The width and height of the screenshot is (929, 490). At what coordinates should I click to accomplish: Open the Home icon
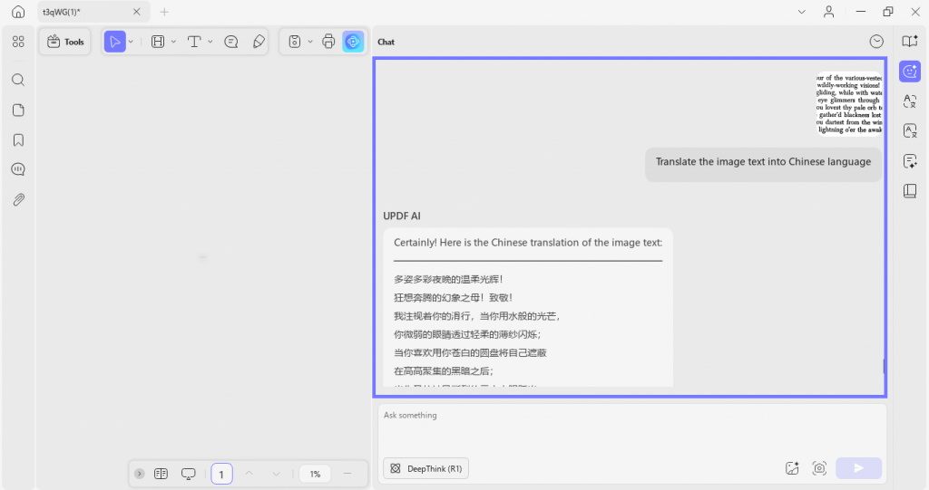point(18,12)
